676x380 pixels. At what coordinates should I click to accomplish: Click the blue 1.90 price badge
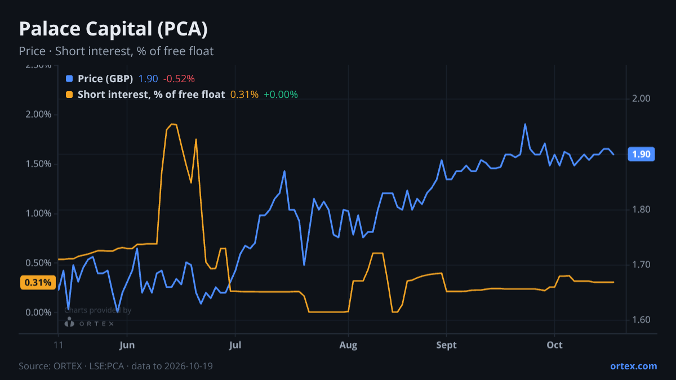641,154
